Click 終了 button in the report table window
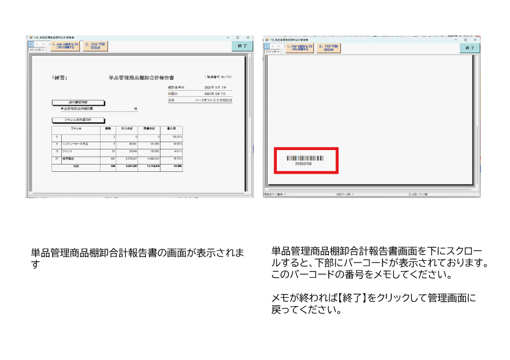This screenshot has width=510, height=360. pos(242,45)
